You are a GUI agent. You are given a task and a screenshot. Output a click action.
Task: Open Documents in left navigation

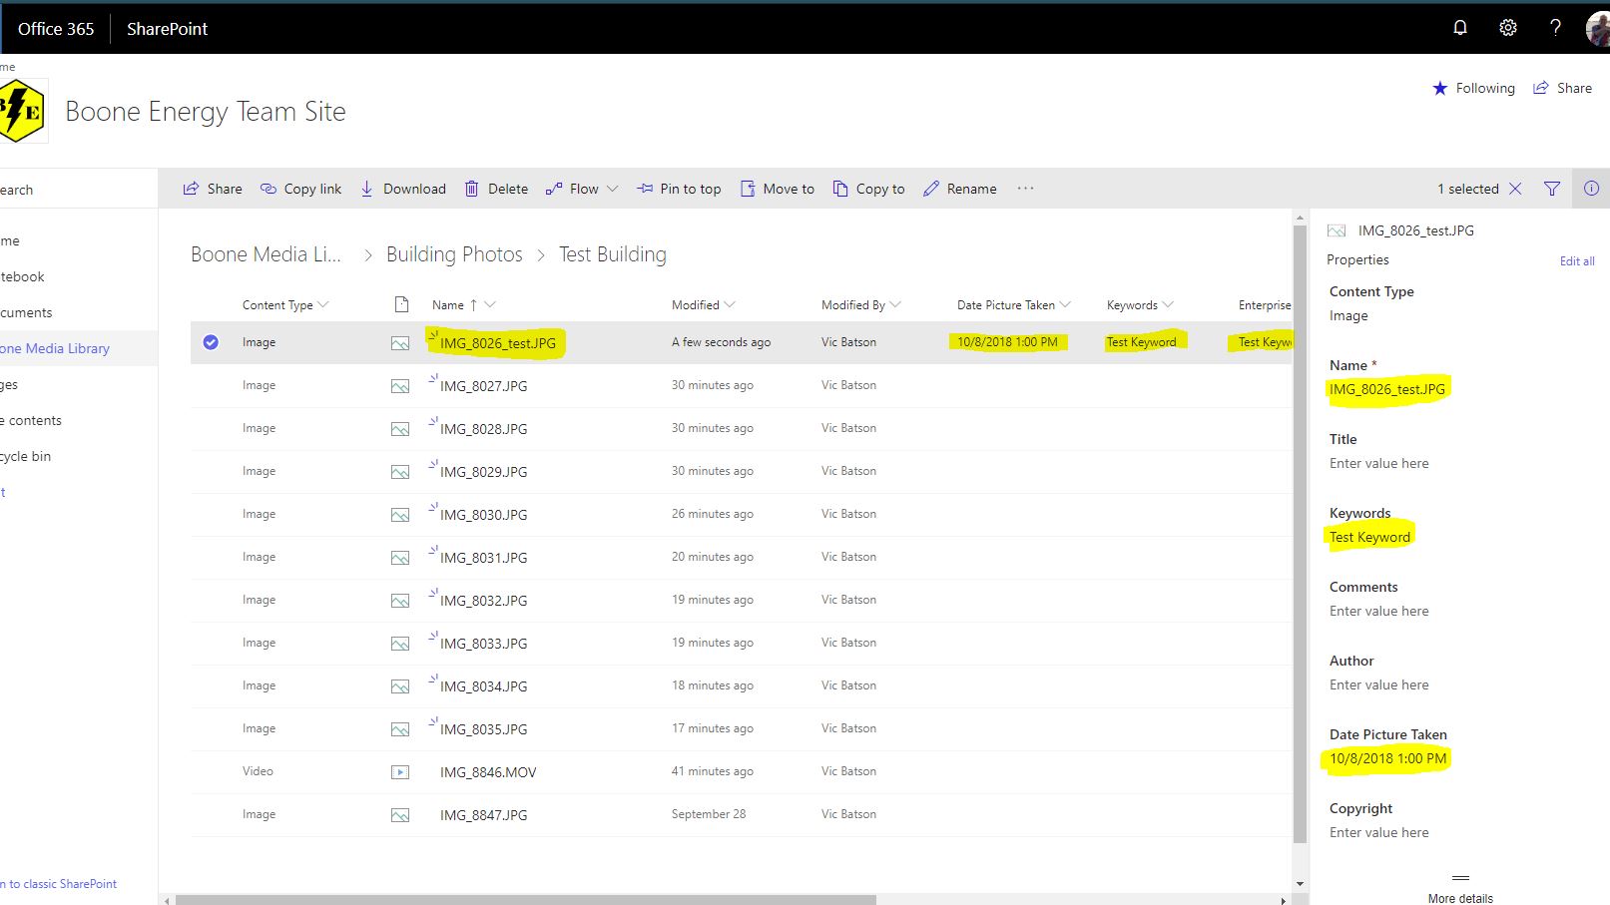coord(26,312)
